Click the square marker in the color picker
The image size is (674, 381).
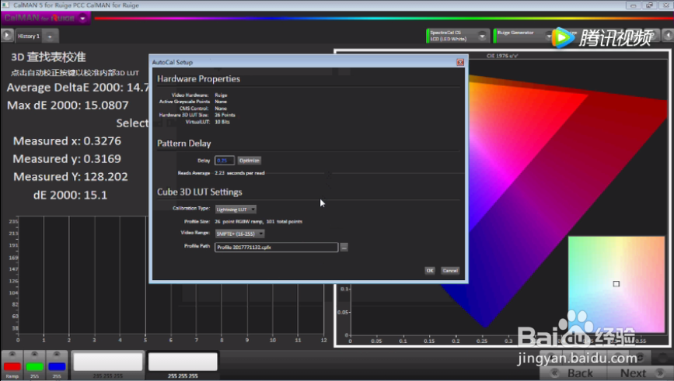pos(616,283)
